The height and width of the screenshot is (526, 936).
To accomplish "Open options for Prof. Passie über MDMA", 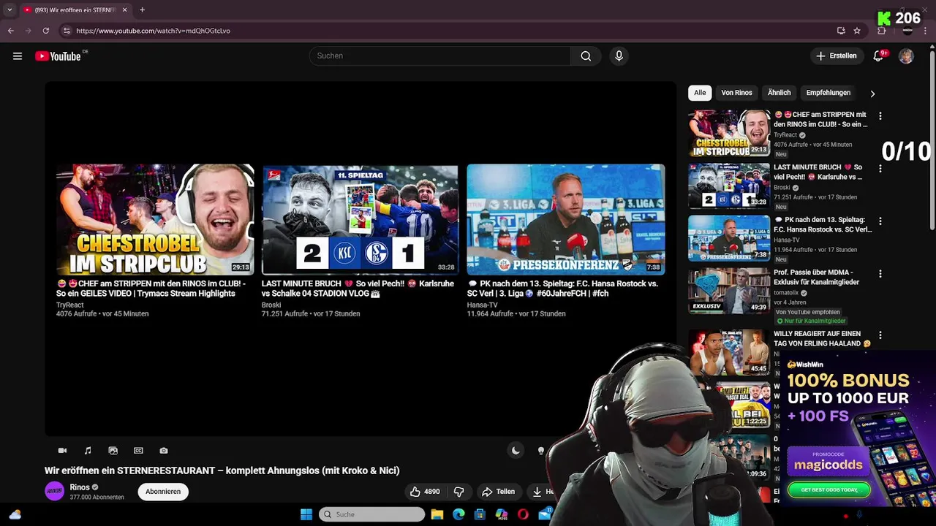I will (x=880, y=274).
